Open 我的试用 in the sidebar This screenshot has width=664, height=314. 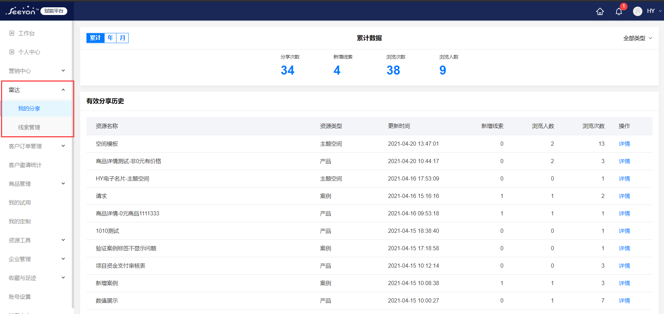[x=20, y=202]
